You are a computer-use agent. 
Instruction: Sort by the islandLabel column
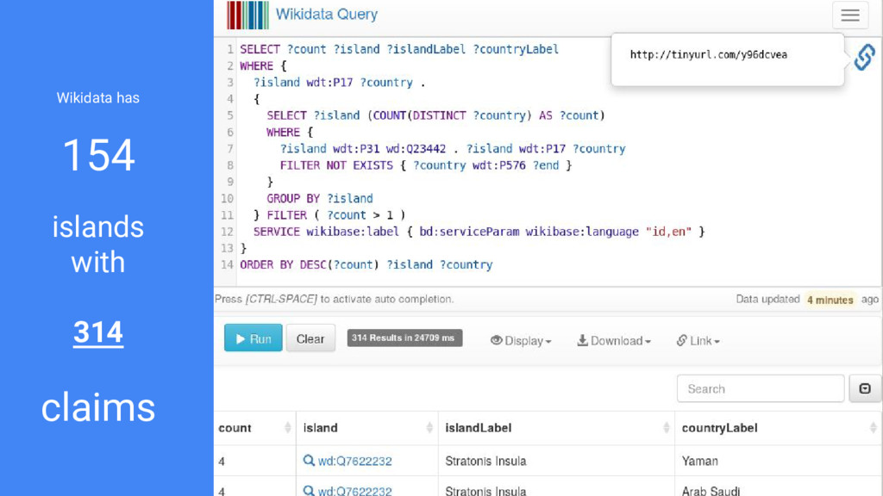point(556,428)
